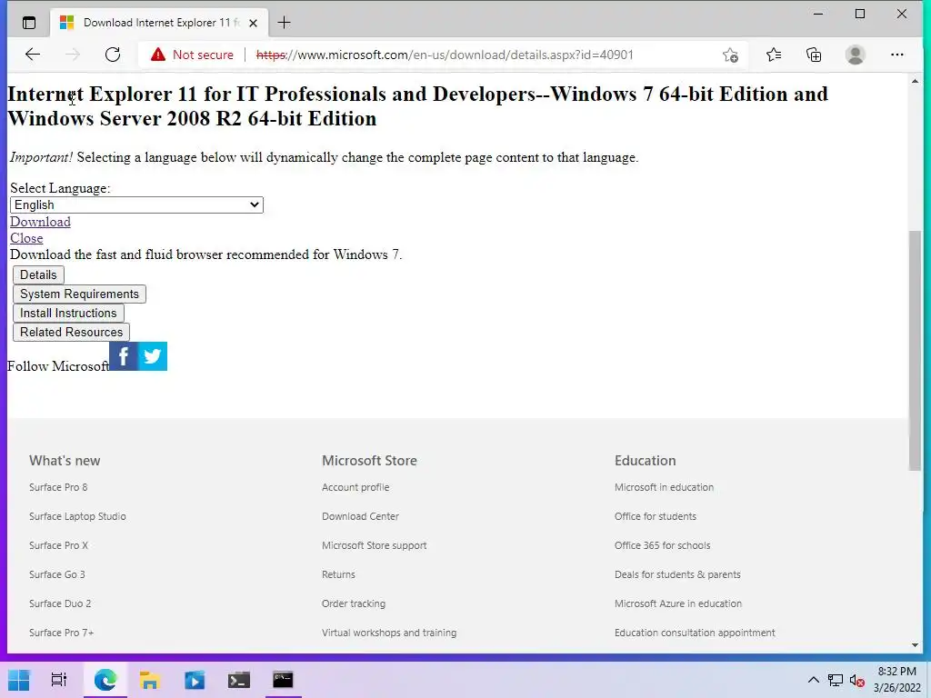931x698 pixels.
Task: Click the muted volume tray icon
Action: point(856,680)
